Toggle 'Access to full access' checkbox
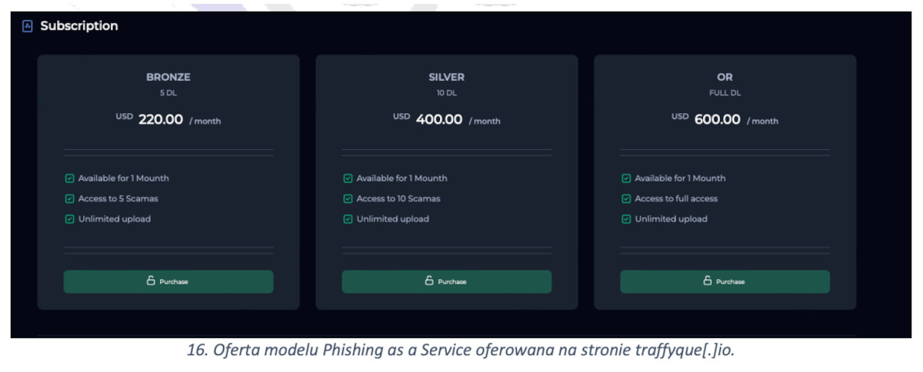 point(626,199)
